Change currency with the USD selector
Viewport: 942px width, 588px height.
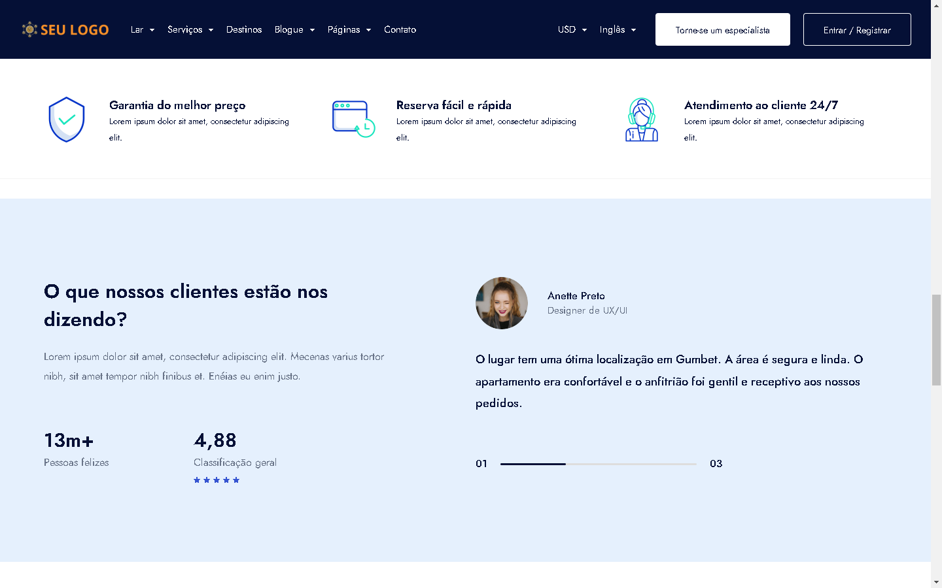(572, 29)
